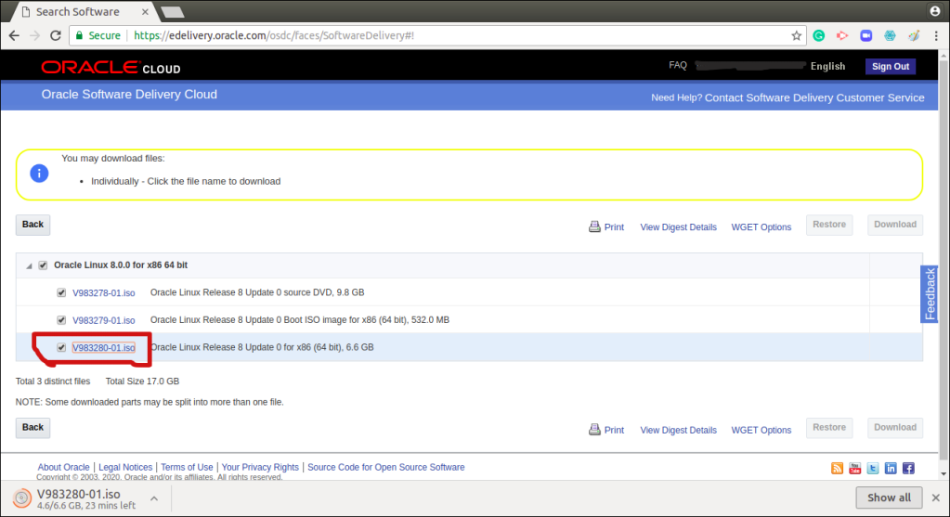Collapse the Oracle Linux 8.0.0 tree node
The height and width of the screenshot is (517, 950).
click(29, 265)
